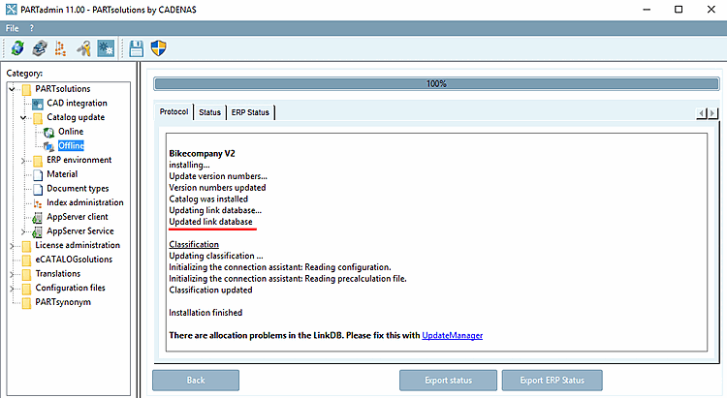Select eCATALOGsolutions in the tree
This screenshot has width=727, height=398.
pos(74,260)
